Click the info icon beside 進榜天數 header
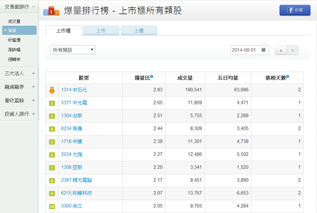The image size is (317, 213). coord(288,76)
